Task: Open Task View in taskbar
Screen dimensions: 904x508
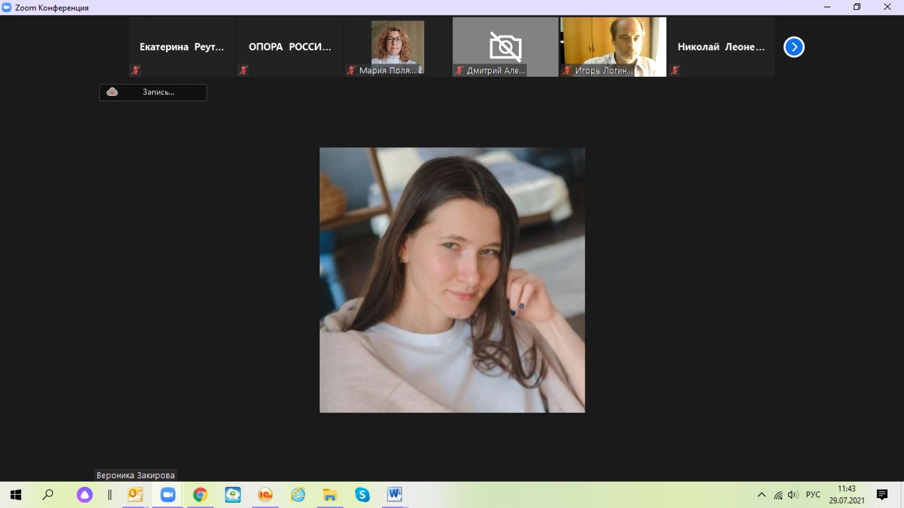Action: click(110, 495)
